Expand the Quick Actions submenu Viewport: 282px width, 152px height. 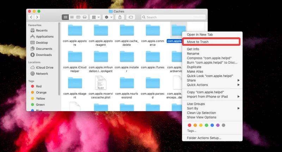[212, 85]
